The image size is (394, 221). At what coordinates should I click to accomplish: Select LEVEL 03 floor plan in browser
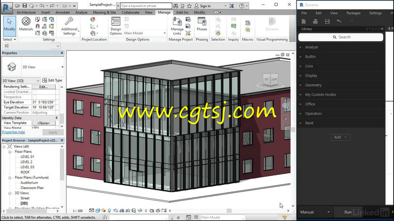click(x=28, y=167)
